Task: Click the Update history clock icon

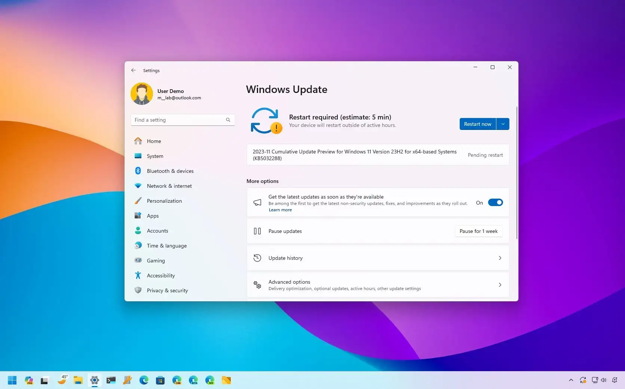Action: (257, 258)
